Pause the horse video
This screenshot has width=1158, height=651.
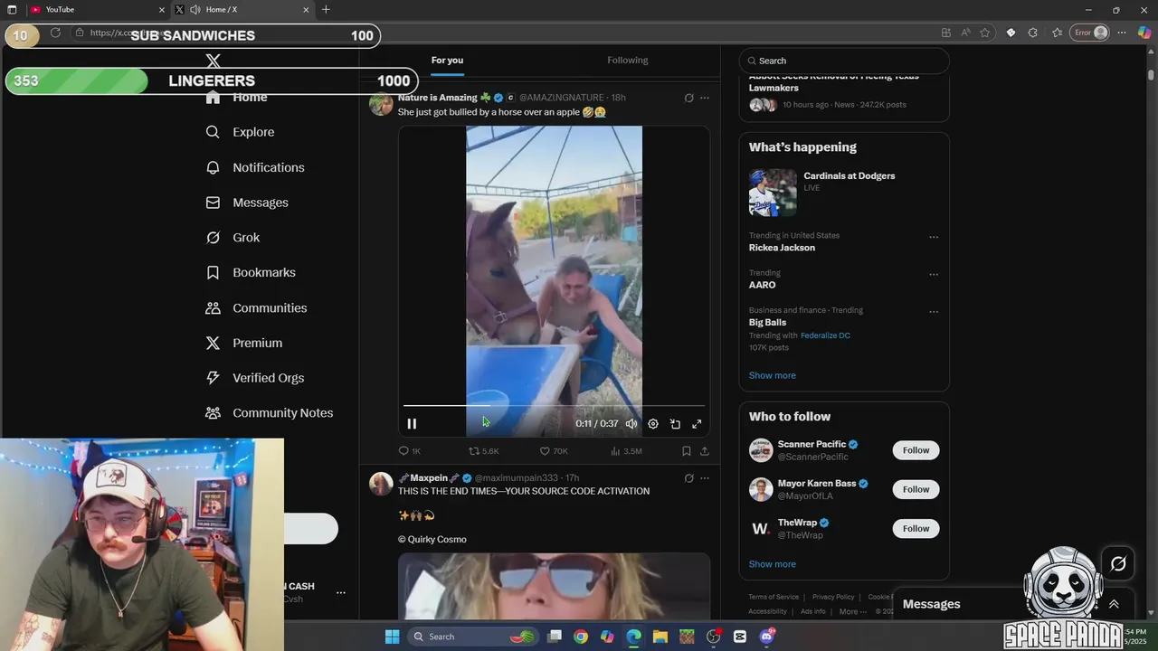point(412,423)
